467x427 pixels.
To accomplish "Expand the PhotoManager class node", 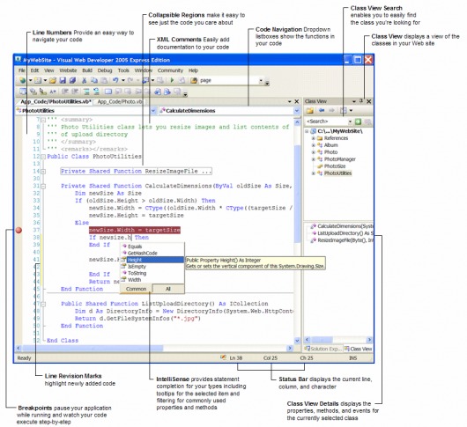I will pyautogui.click(x=314, y=159).
